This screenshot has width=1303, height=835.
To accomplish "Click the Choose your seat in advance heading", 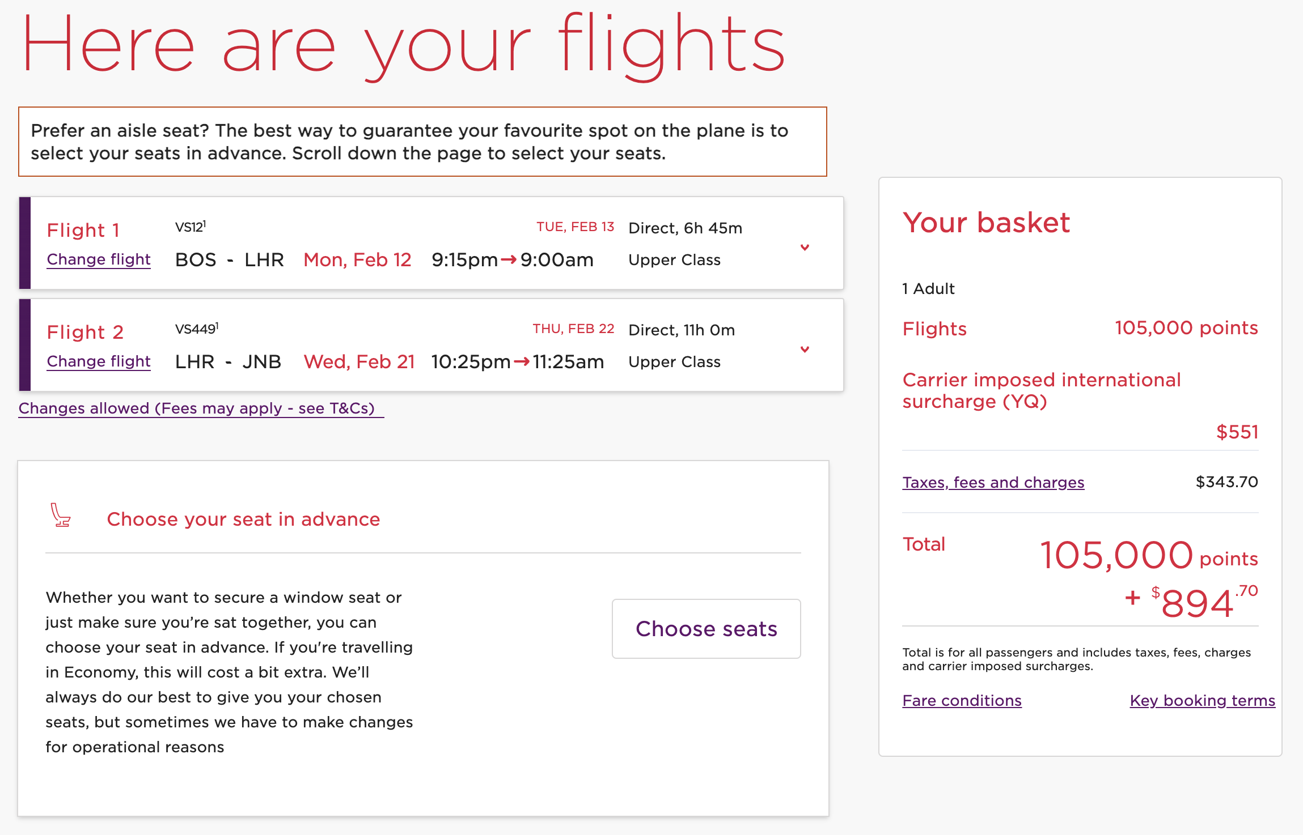I will (243, 519).
